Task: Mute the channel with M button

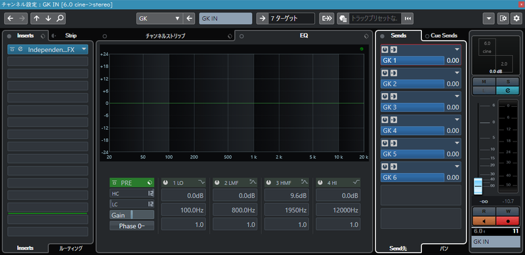Action: 484,82
